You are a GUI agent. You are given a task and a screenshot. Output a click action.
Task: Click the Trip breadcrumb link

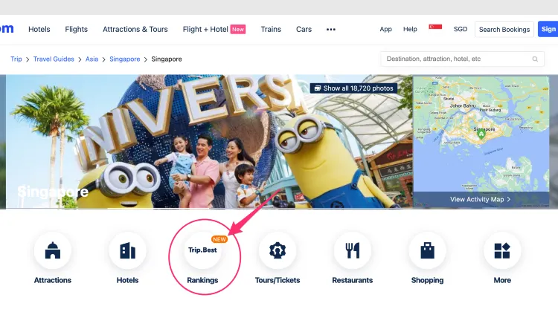[16, 59]
